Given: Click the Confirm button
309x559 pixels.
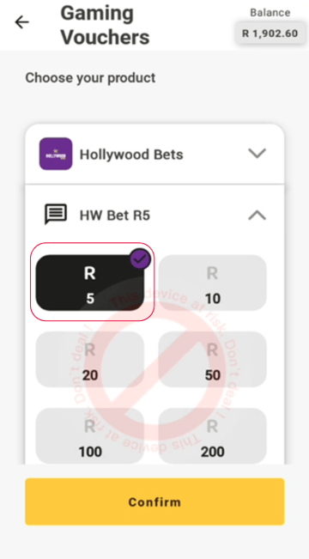Looking at the screenshot, I should coord(154,501).
